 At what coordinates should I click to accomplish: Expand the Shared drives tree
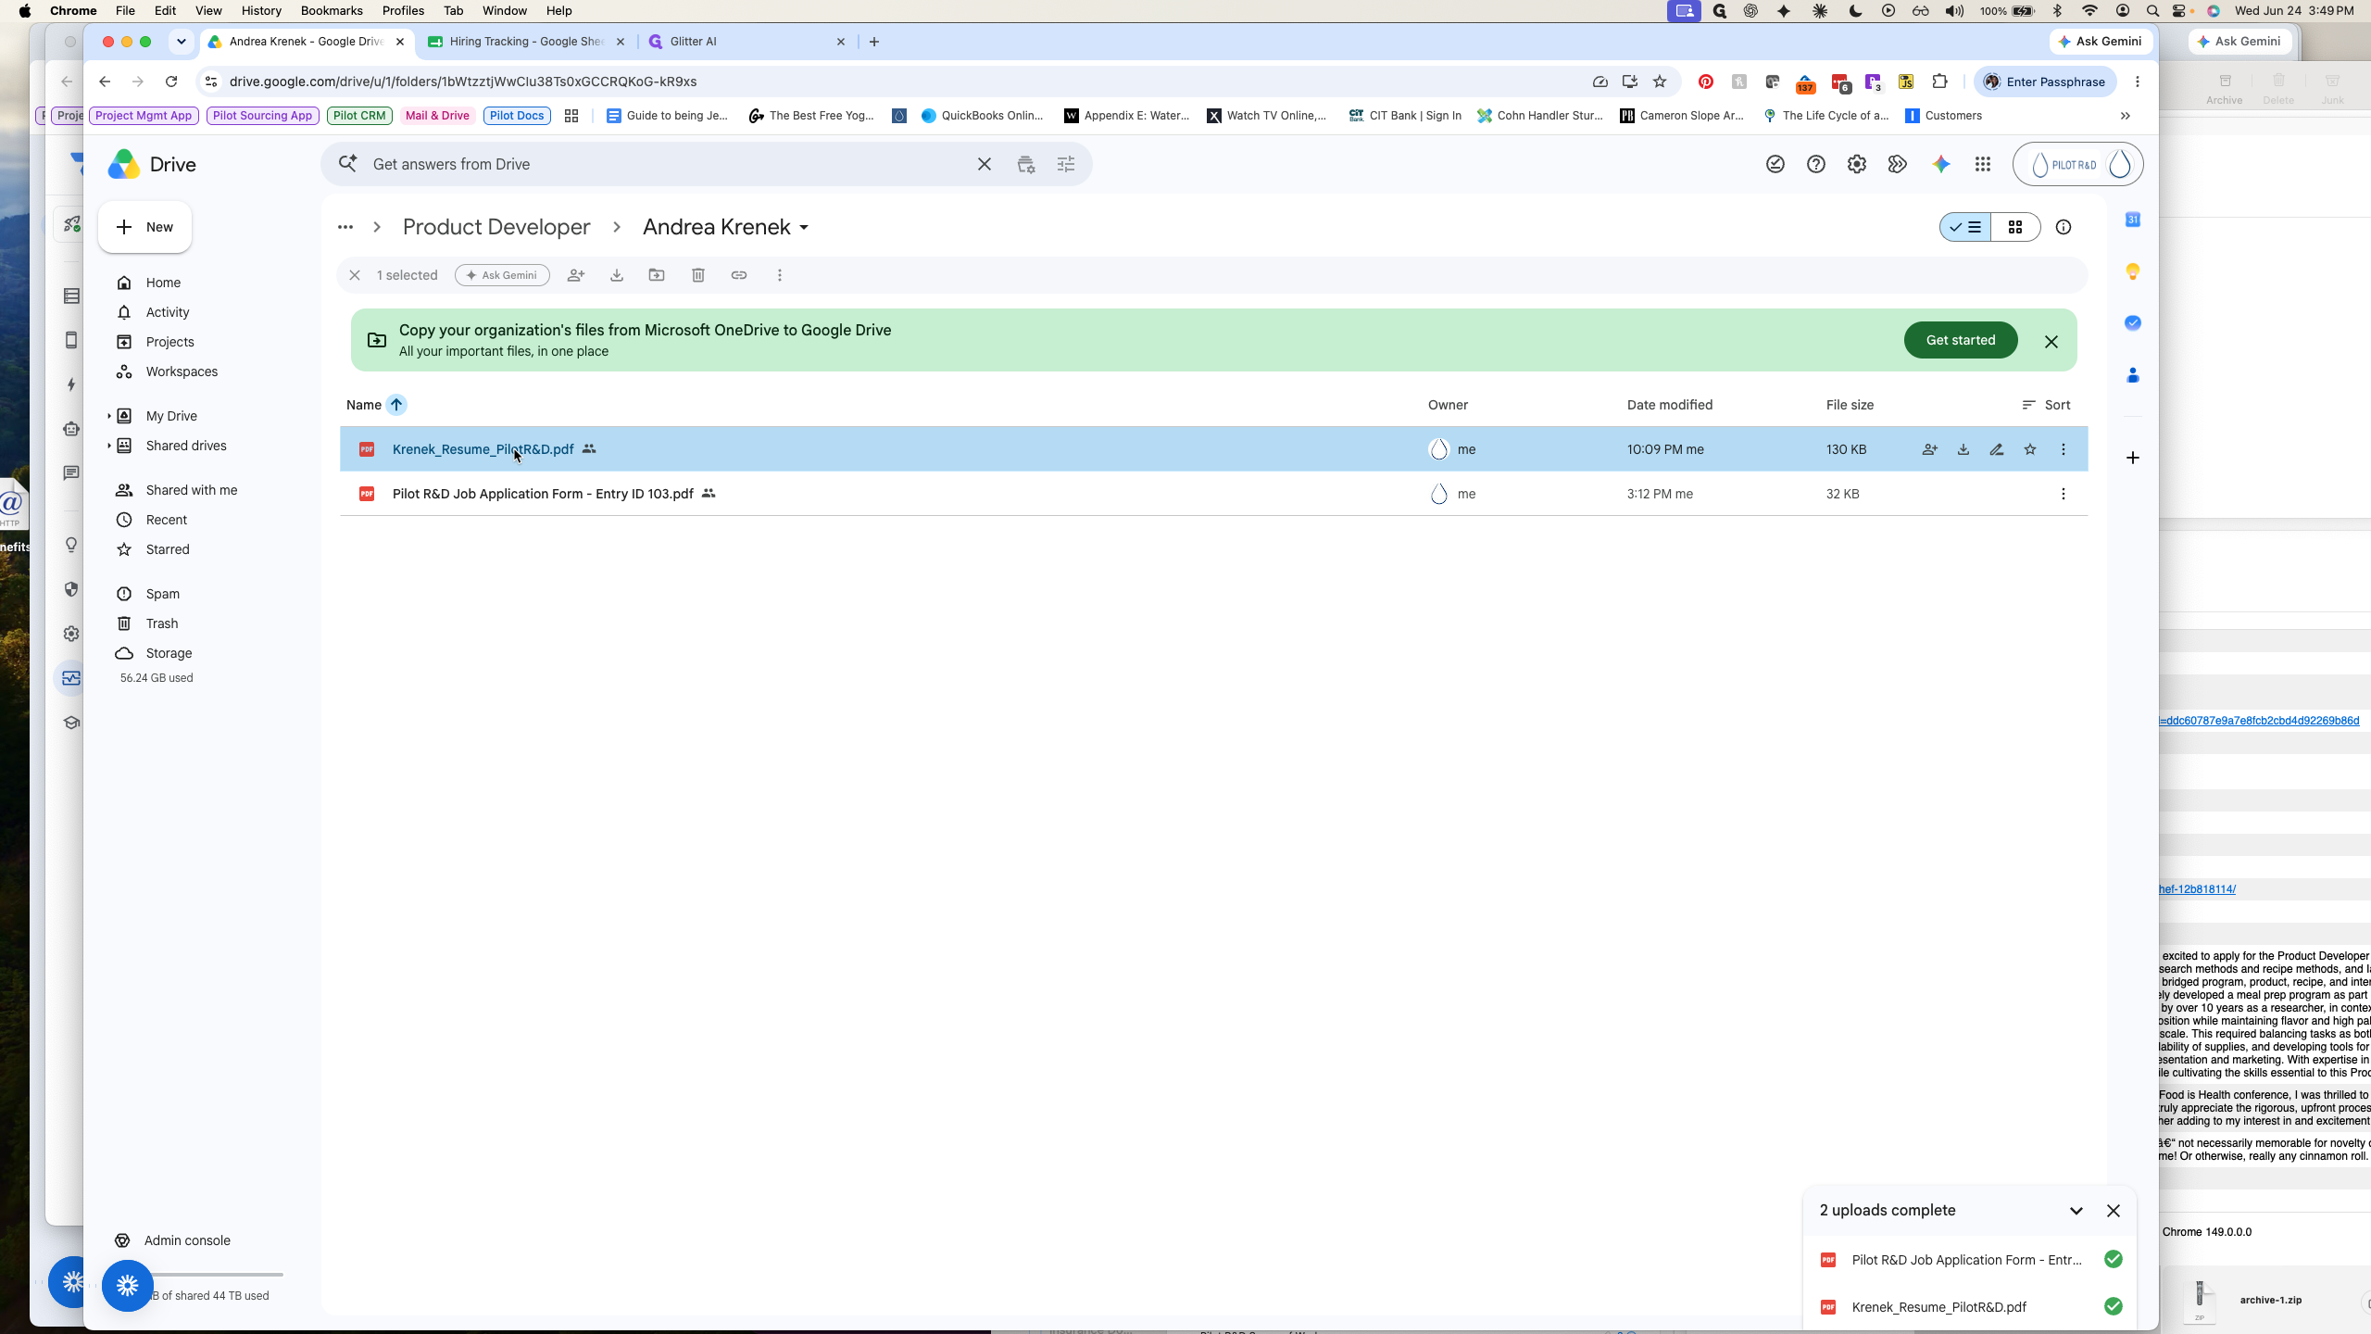click(x=108, y=446)
